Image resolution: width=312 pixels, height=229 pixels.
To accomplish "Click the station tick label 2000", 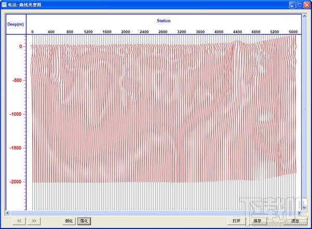I will click(x=125, y=32).
